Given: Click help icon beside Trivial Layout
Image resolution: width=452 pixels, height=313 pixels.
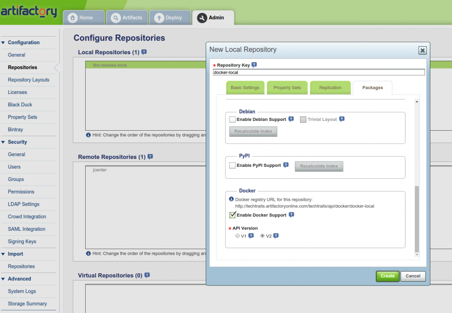Looking at the screenshot, I should click(342, 119).
